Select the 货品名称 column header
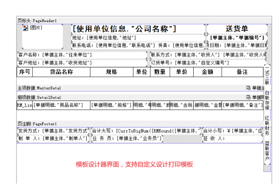 [61, 72]
